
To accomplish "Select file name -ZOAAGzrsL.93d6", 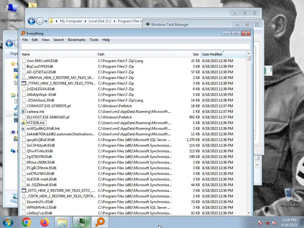I will 40,100.
